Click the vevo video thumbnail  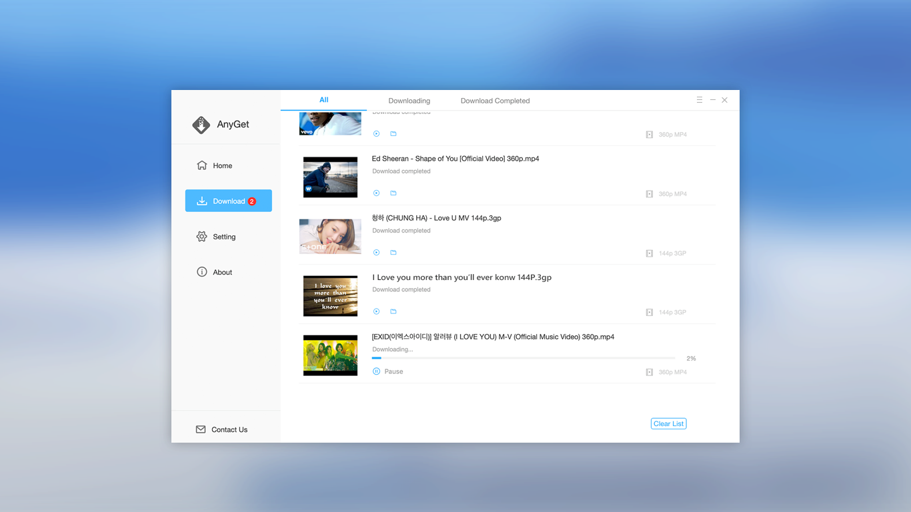click(330, 124)
